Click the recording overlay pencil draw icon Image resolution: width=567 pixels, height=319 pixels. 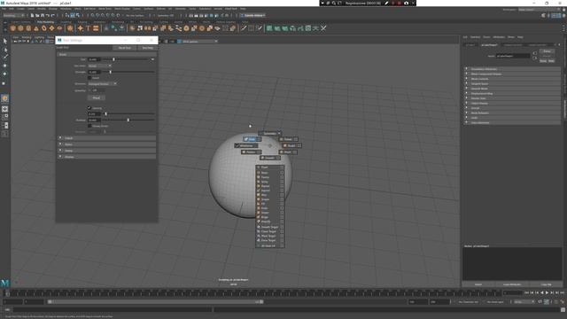tap(386, 3)
